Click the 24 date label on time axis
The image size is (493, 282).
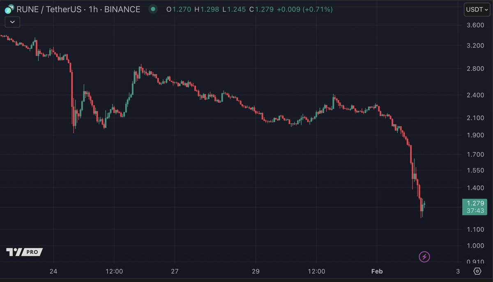point(53,271)
